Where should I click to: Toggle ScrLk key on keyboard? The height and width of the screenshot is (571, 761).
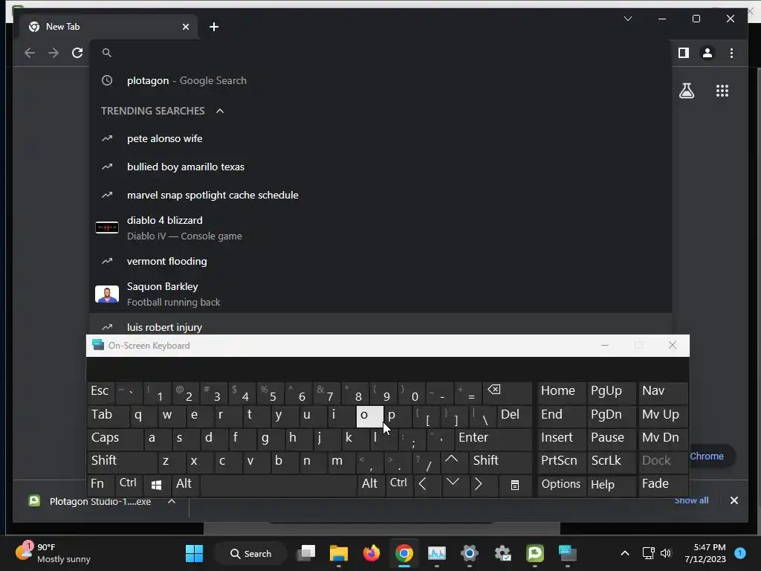tap(611, 461)
